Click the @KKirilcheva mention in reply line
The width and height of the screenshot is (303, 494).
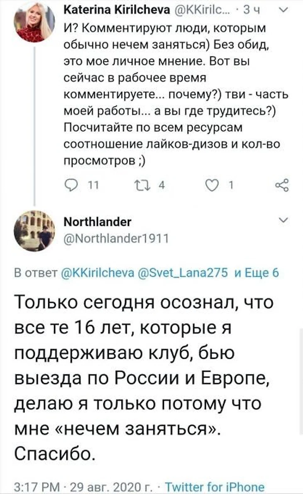pyautogui.click(x=99, y=273)
